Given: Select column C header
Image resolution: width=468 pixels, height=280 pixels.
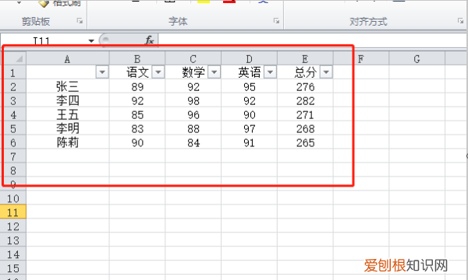Looking at the screenshot, I should tap(193, 58).
